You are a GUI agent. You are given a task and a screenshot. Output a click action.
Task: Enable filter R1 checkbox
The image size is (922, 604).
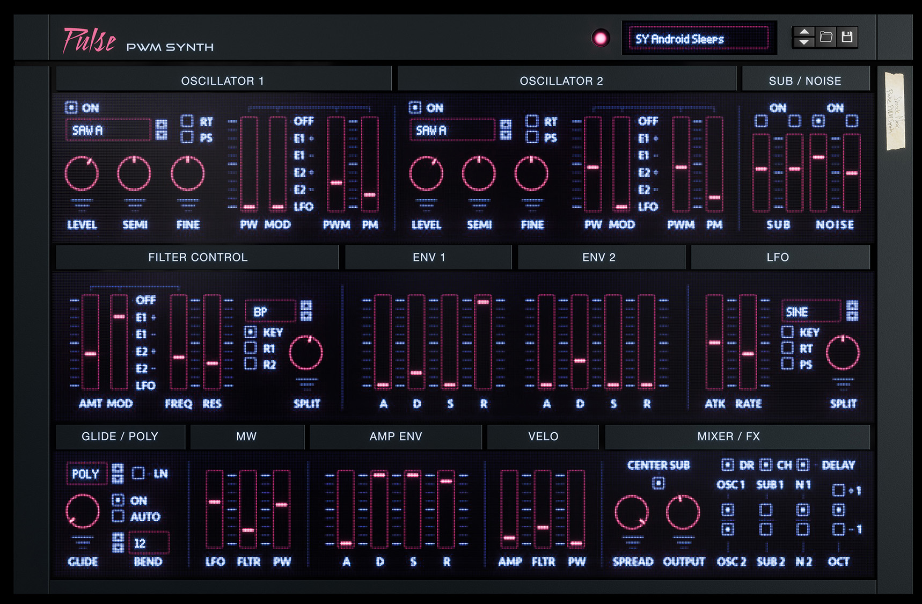click(251, 348)
